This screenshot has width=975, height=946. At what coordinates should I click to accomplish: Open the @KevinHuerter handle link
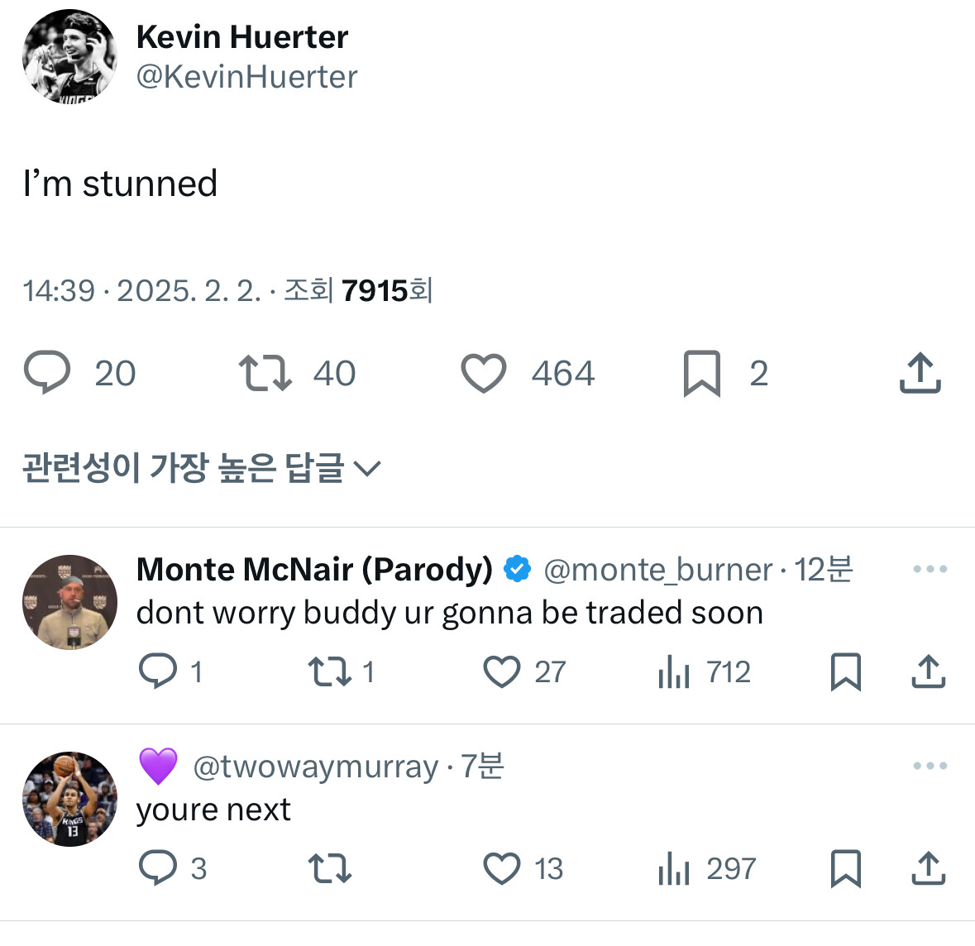coord(246,77)
